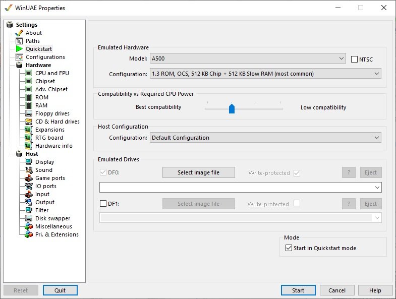Click the Output icon in tree
Image resolution: width=396 pixels, height=299 pixels.
[x=29, y=202]
